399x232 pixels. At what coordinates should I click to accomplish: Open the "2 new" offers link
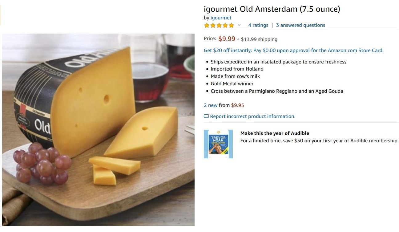pyautogui.click(x=211, y=105)
